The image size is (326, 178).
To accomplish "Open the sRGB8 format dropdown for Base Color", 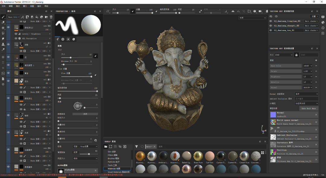I will tap(308, 66).
